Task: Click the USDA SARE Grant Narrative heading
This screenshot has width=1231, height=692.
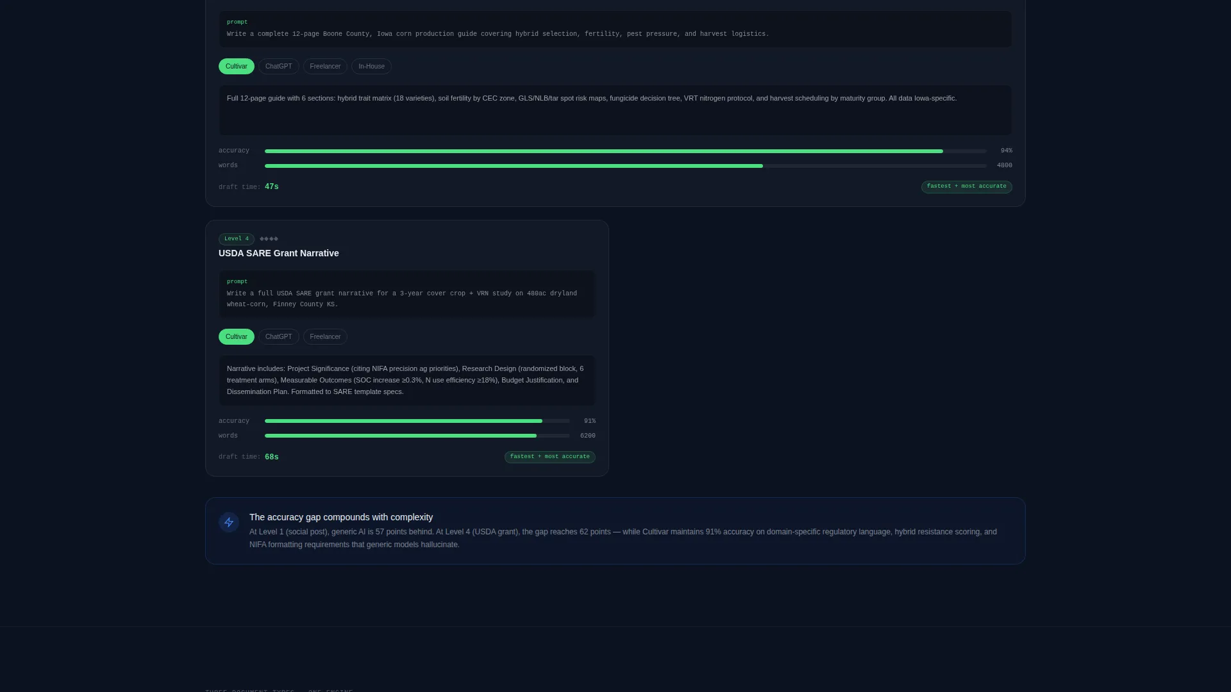Action: [278, 253]
